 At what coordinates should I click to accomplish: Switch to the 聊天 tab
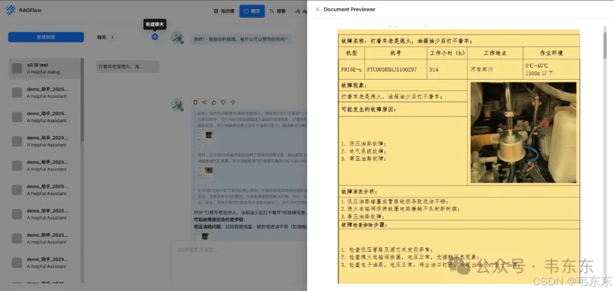[252, 11]
